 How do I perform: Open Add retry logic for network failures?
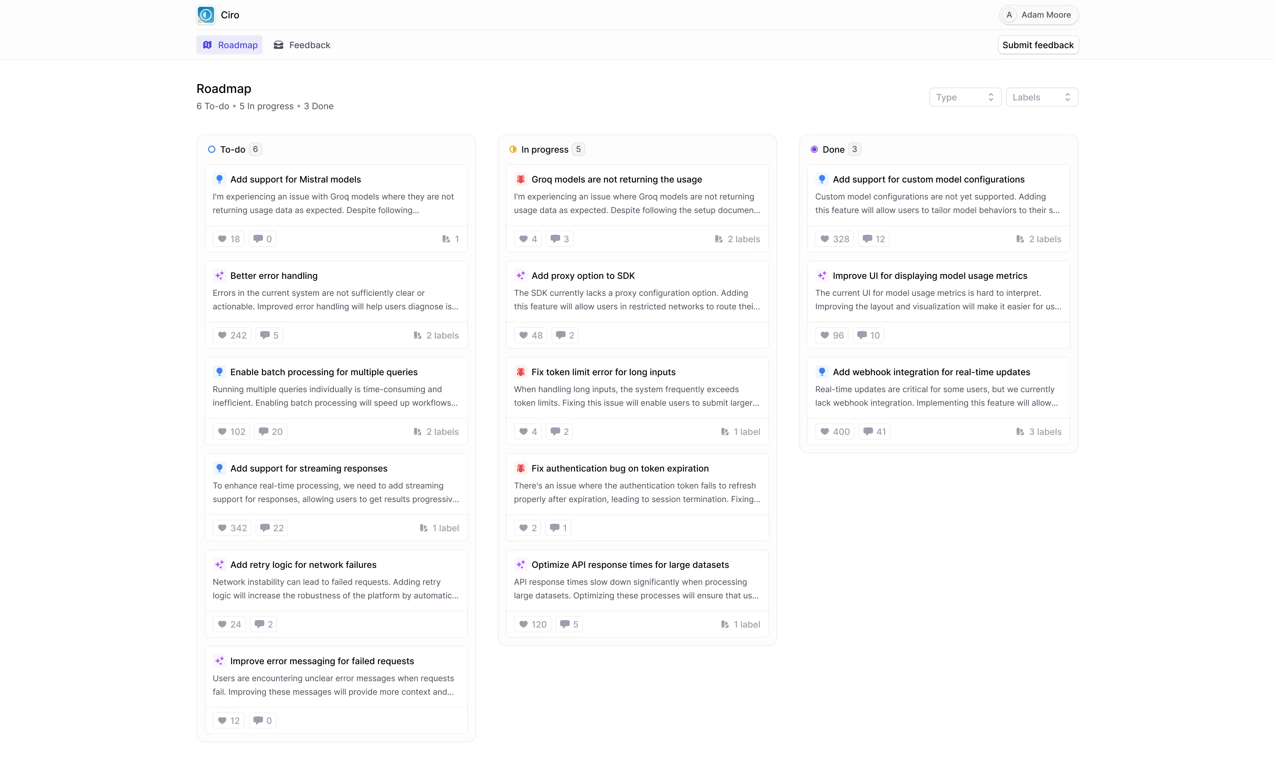[x=303, y=564]
